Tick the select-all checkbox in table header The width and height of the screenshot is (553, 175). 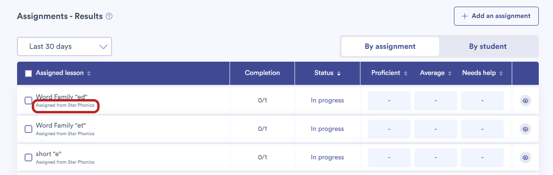[x=28, y=74]
